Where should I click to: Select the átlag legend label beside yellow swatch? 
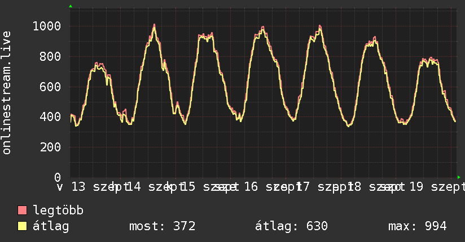coord(51,226)
